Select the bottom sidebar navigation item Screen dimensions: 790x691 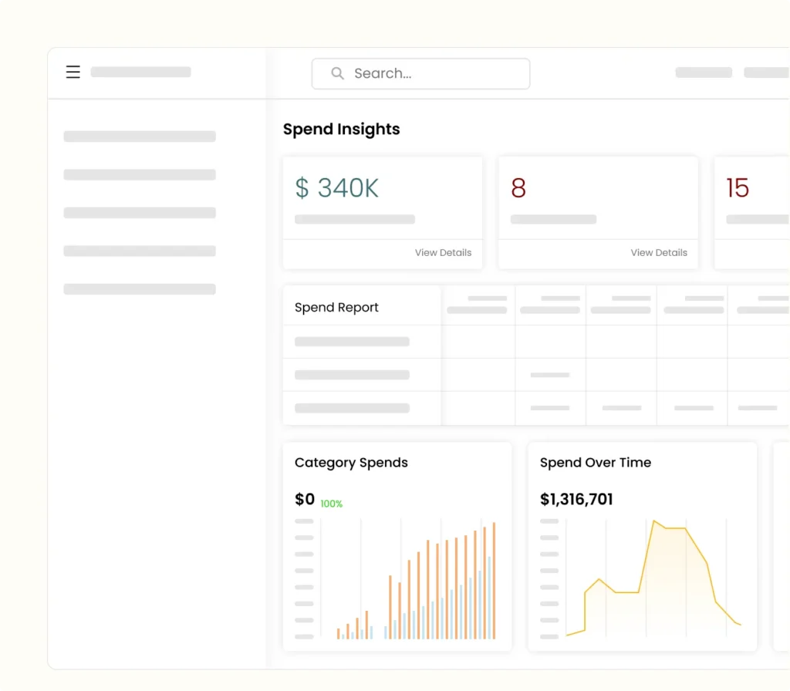pyautogui.click(x=139, y=288)
